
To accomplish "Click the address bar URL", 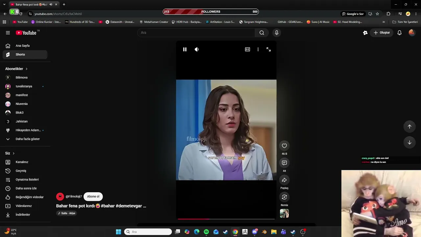I will point(58,14).
